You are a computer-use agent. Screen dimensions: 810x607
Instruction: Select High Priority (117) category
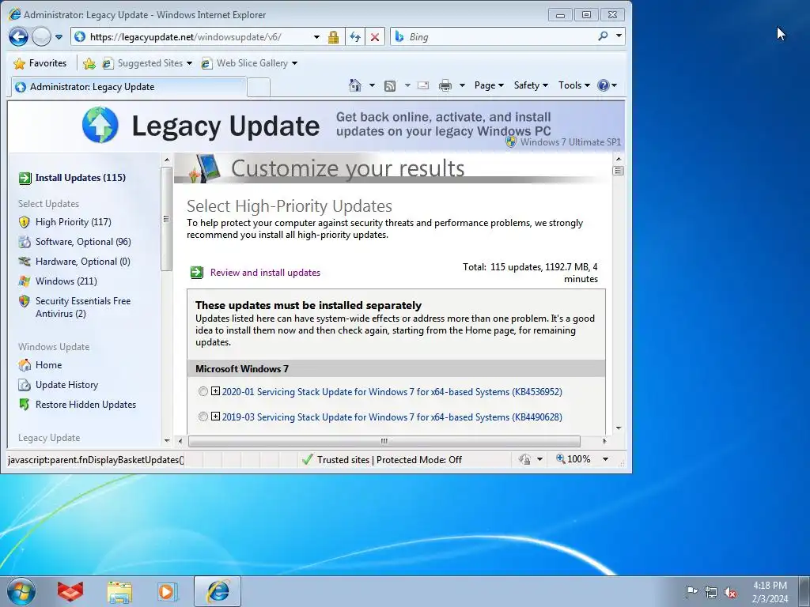pos(73,222)
